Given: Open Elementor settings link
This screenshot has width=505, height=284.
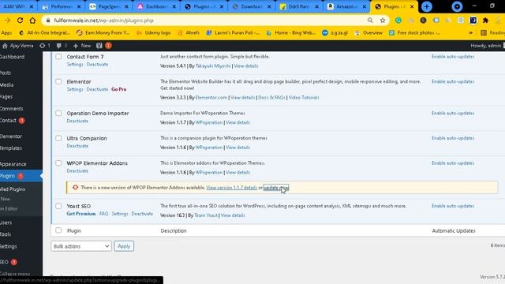Looking at the screenshot, I should [75, 89].
